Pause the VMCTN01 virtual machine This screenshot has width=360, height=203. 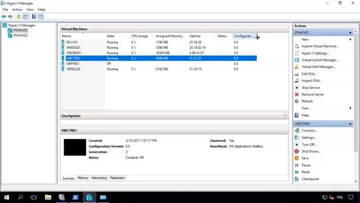(306, 165)
